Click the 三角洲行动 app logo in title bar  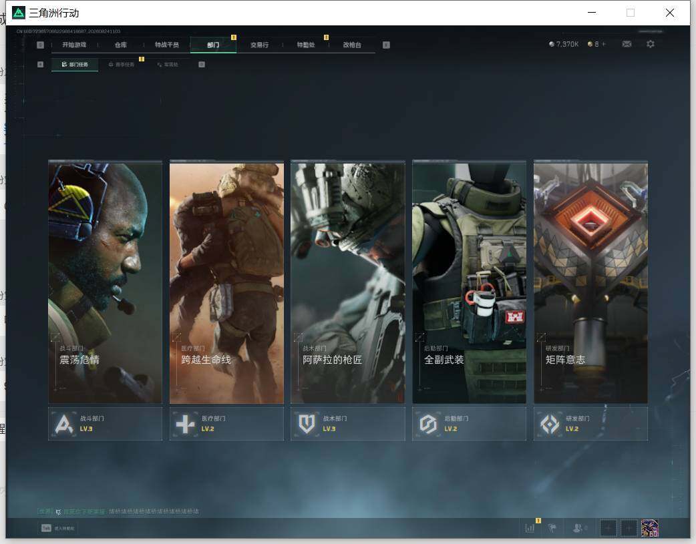click(x=19, y=13)
